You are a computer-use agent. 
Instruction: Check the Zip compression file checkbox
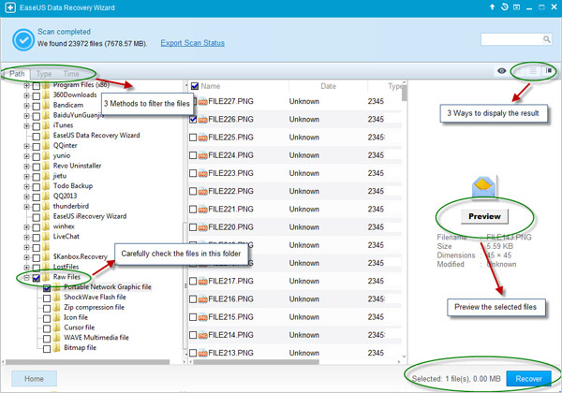[x=47, y=307]
